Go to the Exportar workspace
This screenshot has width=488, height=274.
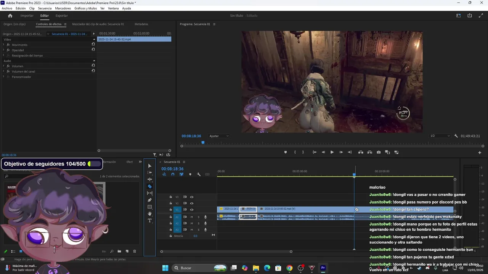61,16
